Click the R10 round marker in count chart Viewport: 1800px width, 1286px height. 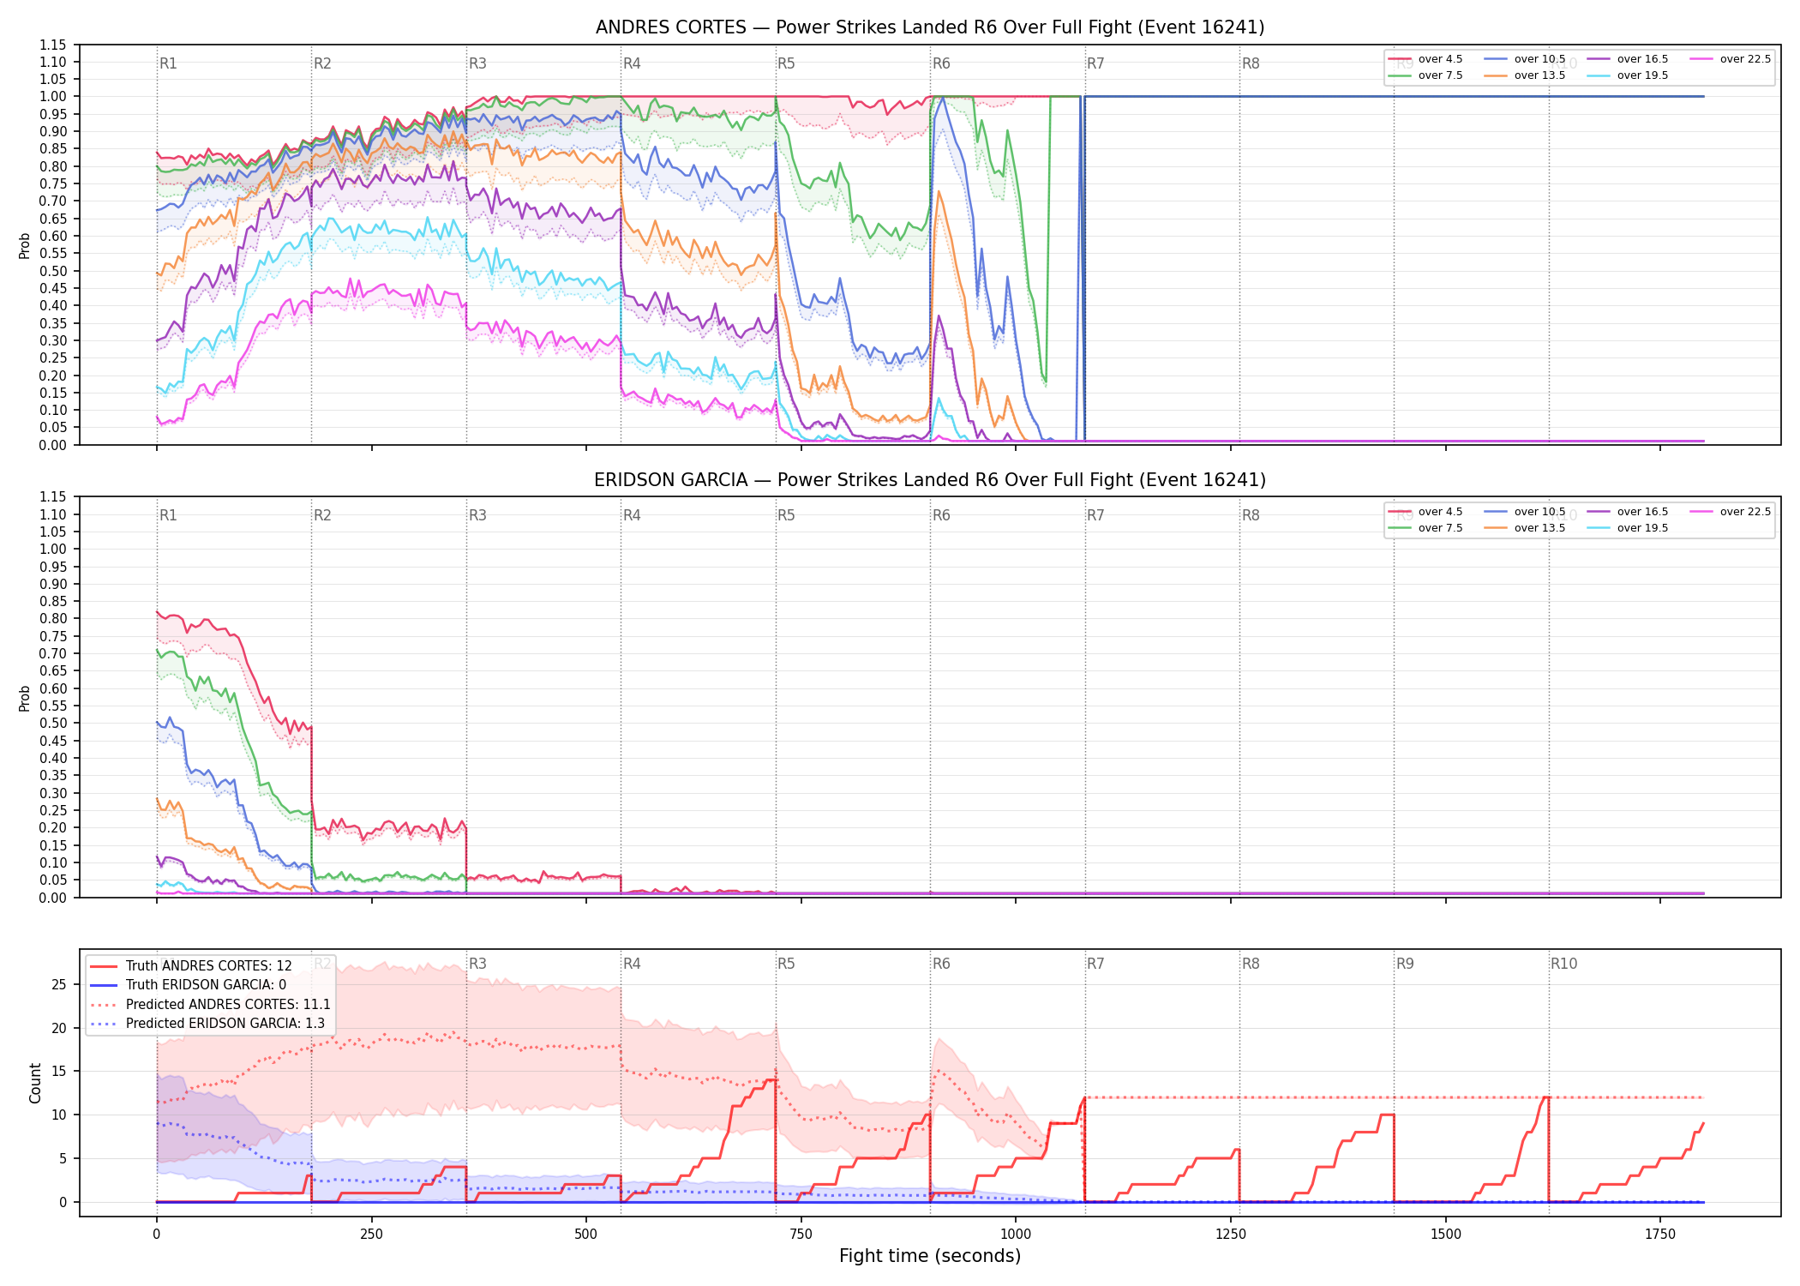click(x=1563, y=964)
